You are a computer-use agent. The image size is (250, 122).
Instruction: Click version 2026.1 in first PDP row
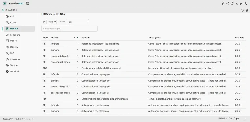coord(238,68)
